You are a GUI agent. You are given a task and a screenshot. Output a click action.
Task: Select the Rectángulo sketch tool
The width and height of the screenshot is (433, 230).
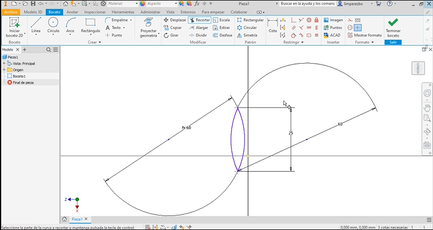[90, 26]
